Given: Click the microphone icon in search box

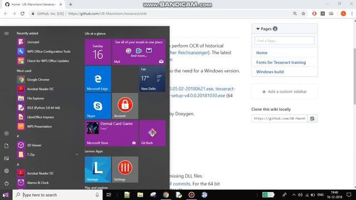Looking at the screenshot, I should tap(97, 195).
